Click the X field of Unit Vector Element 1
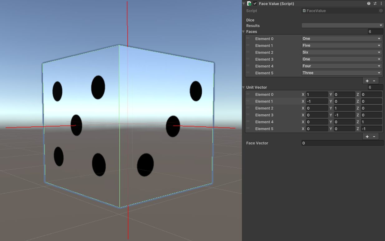The image size is (385, 241). pos(317,101)
